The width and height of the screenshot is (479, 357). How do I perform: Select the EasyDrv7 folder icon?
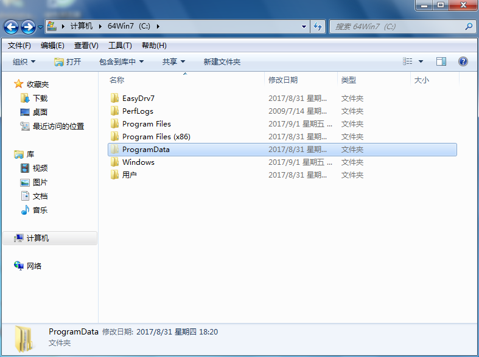pyautogui.click(x=114, y=99)
